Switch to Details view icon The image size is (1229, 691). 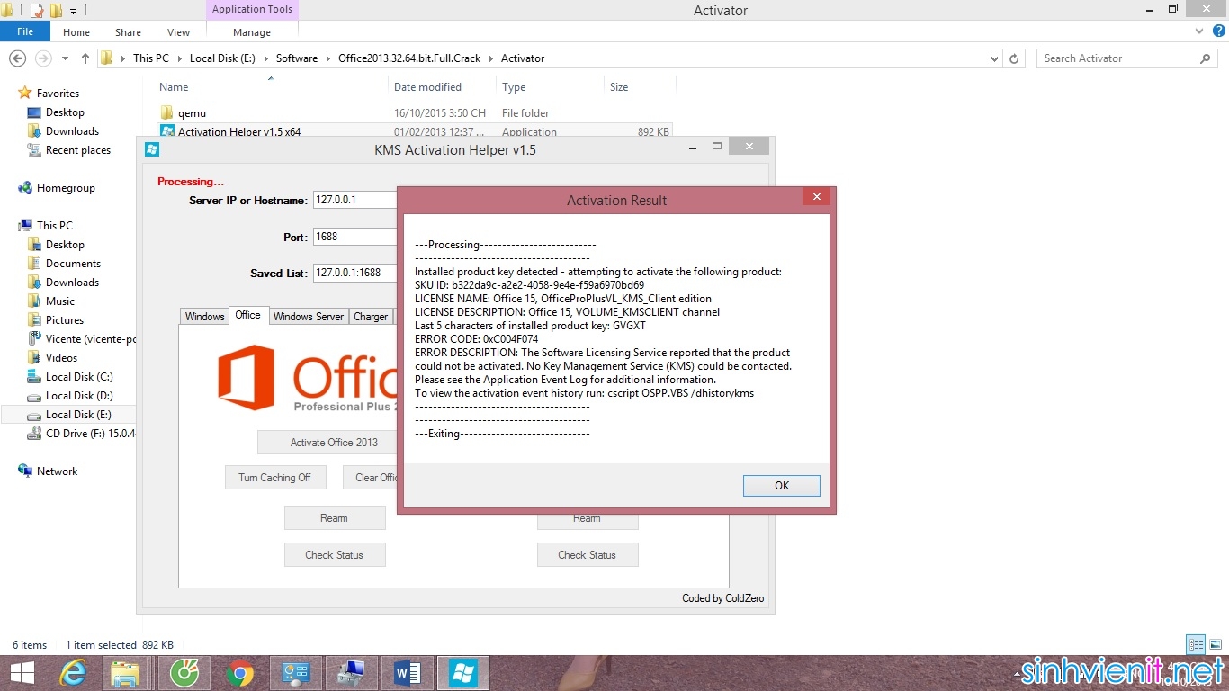[x=1196, y=644]
